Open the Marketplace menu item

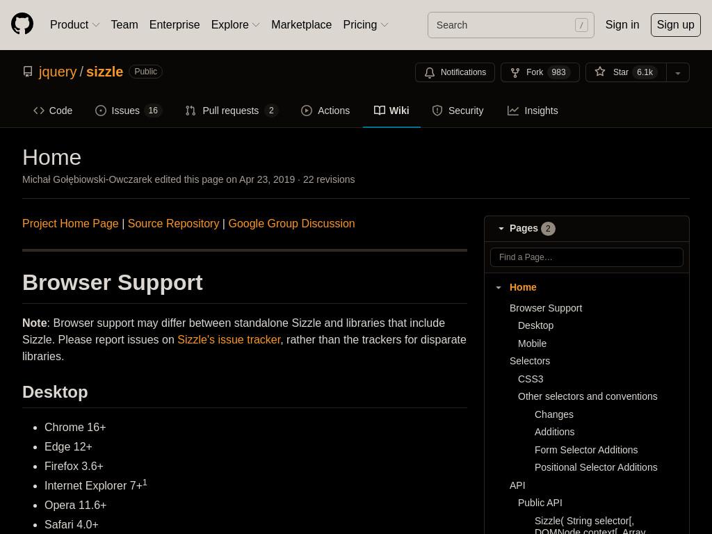click(x=302, y=24)
